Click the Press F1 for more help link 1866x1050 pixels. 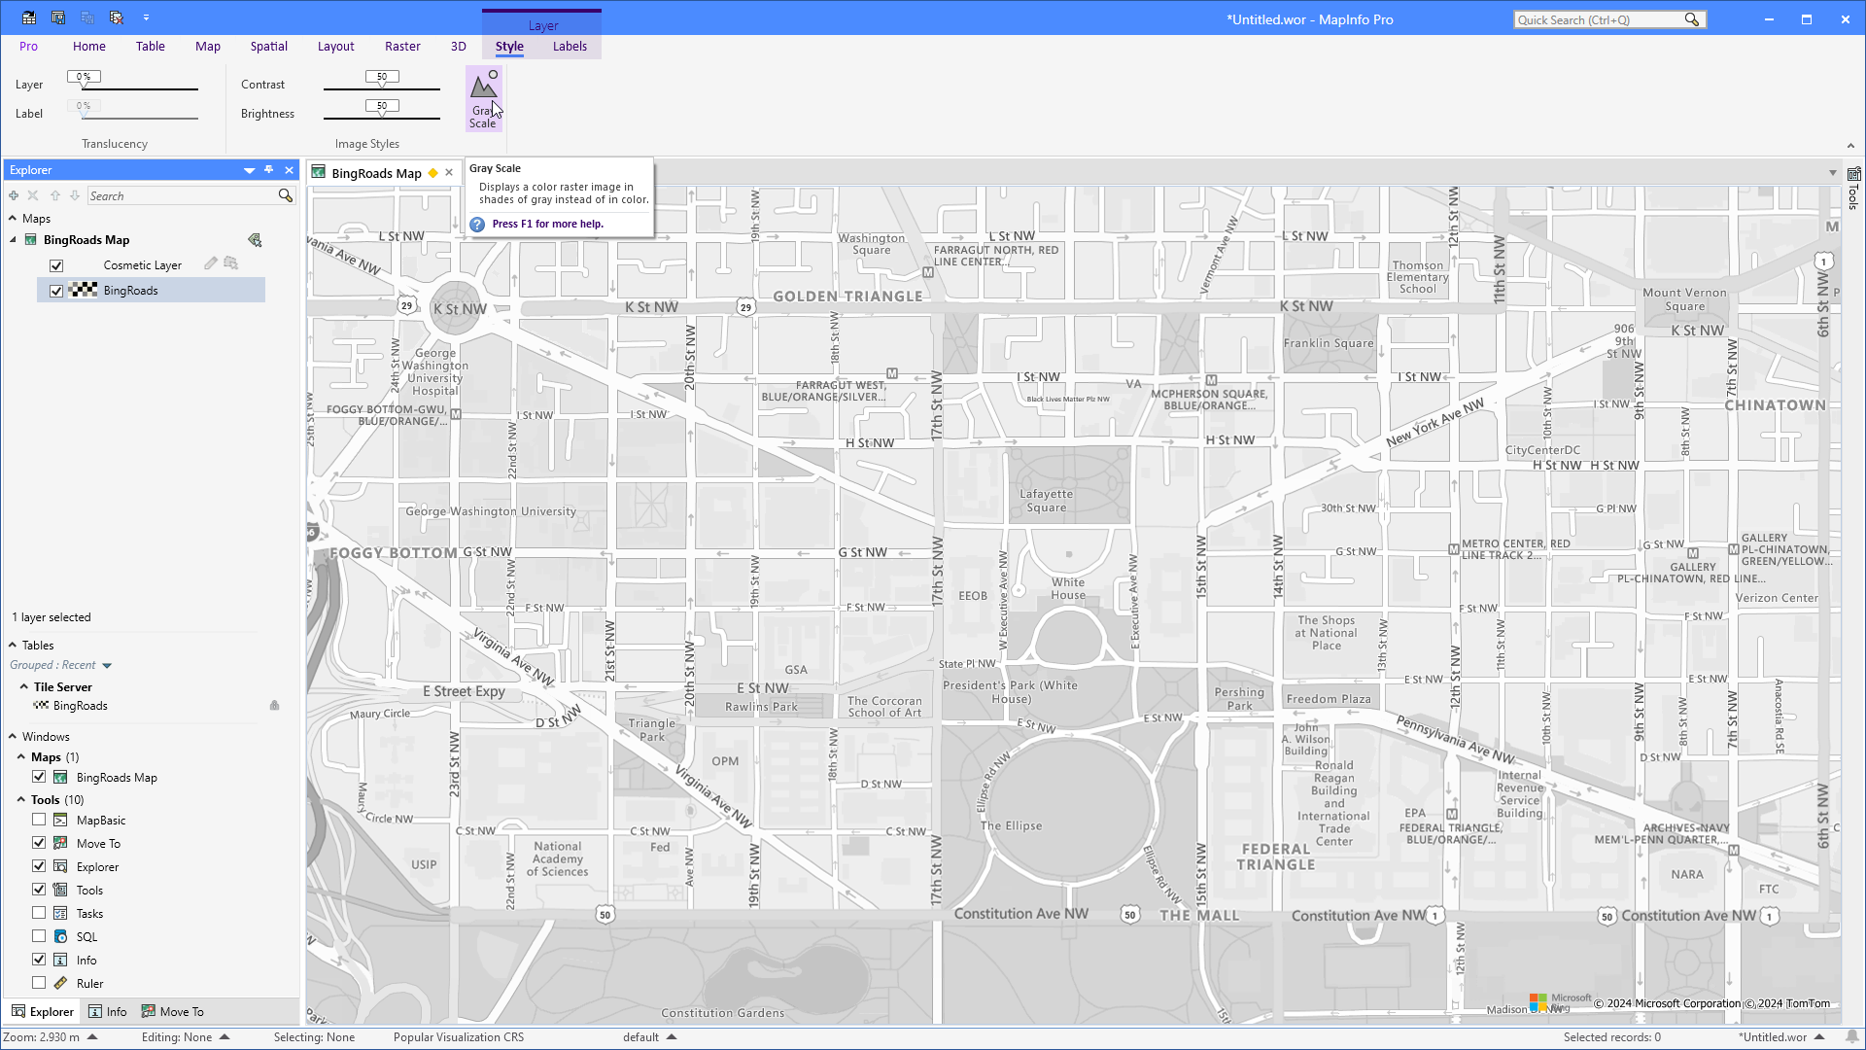click(x=547, y=223)
